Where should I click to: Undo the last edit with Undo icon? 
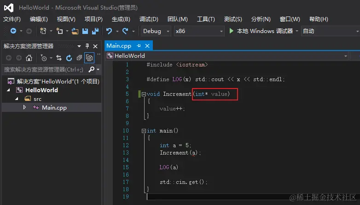pos(109,31)
